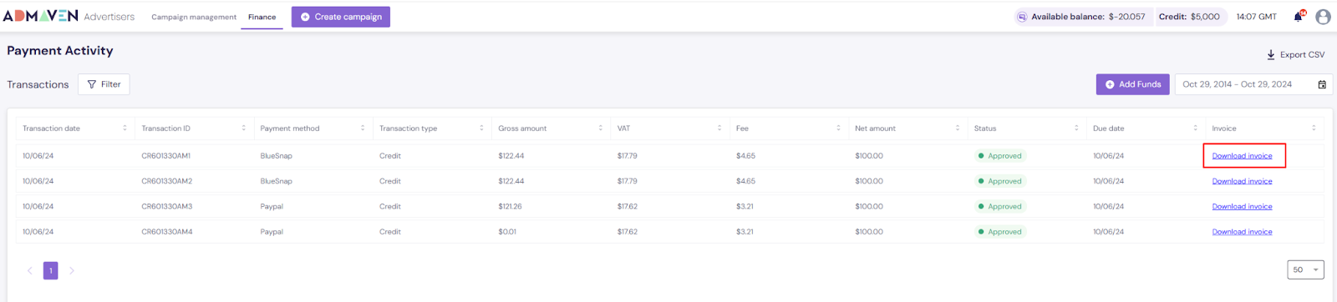Sort by Gross amount column arrows
Image resolution: width=1337 pixels, height=302 pixels.
[x=600, y=128]
